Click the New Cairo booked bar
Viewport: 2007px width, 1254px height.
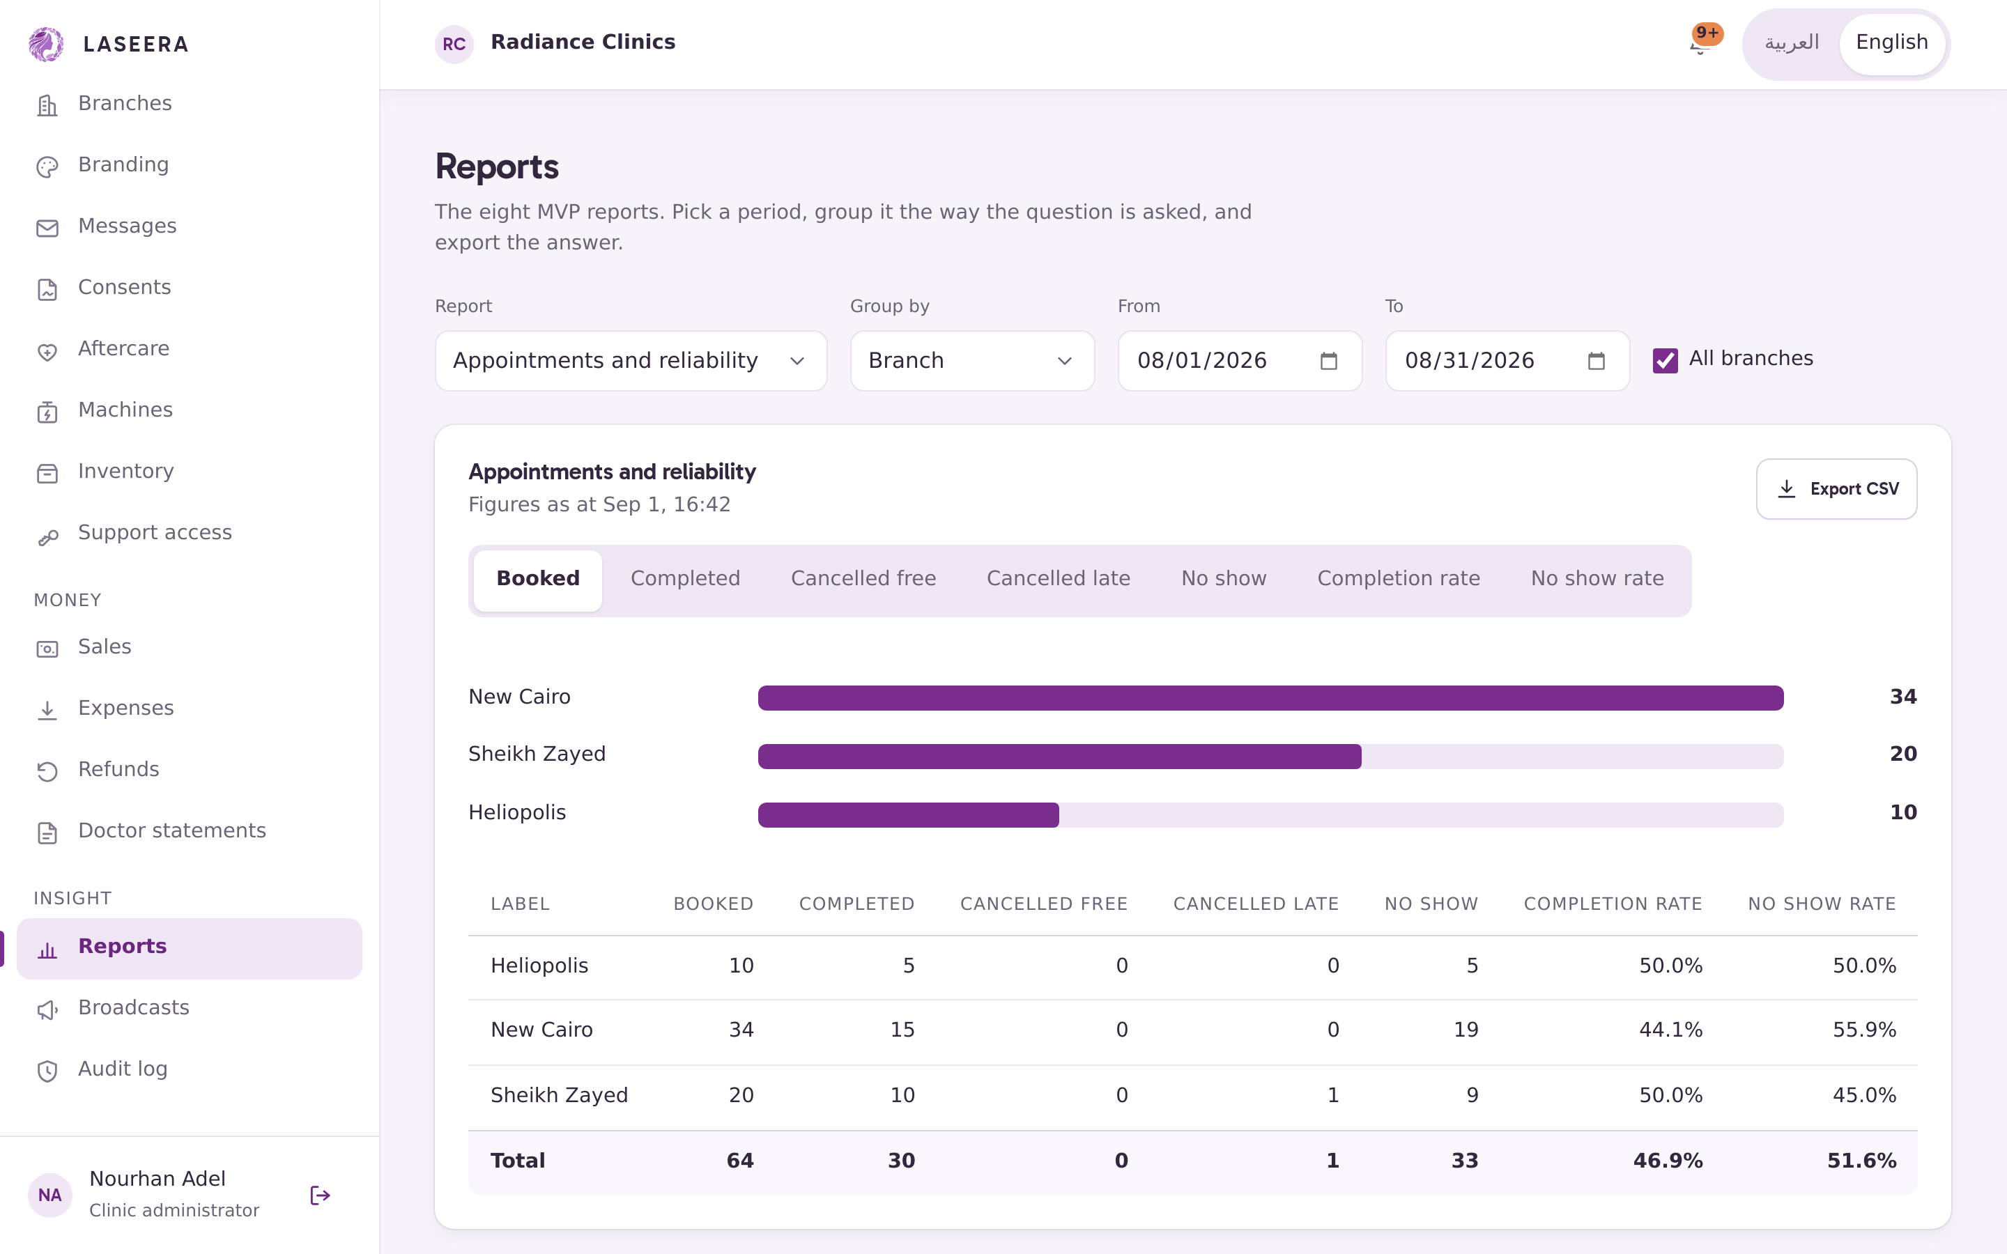[1270, 697]
